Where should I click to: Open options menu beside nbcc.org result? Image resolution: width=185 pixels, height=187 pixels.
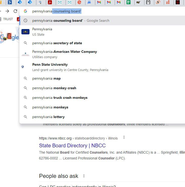[x=124, y=137]
